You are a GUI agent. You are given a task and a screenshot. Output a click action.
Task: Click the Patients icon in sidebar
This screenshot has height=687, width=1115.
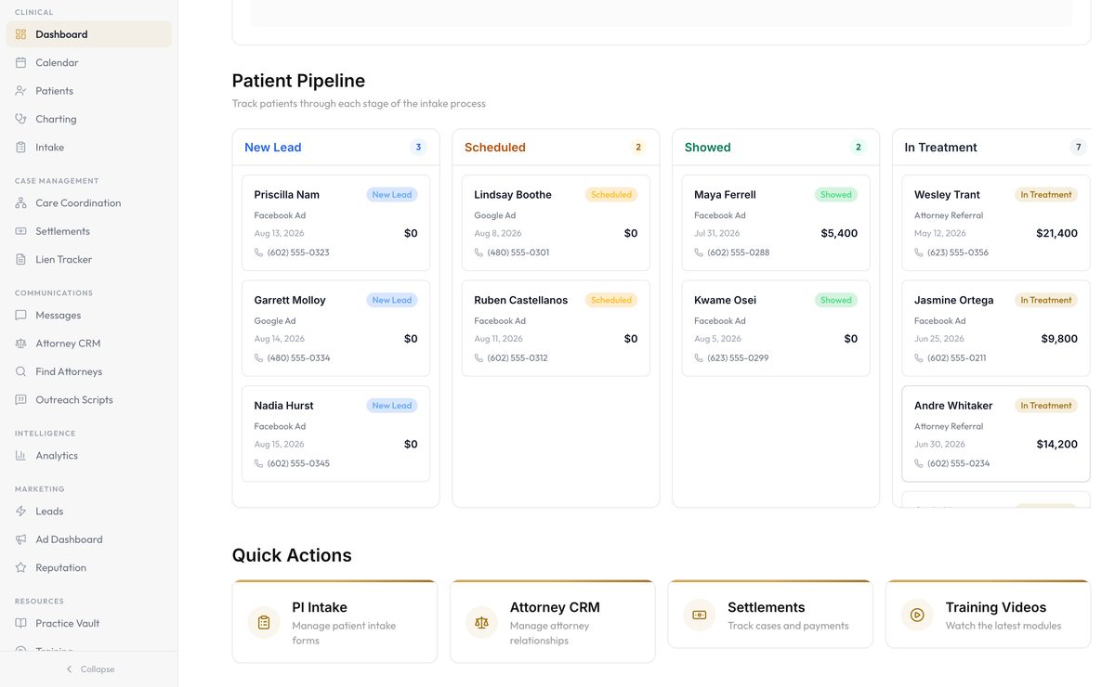tap(21, 91)
